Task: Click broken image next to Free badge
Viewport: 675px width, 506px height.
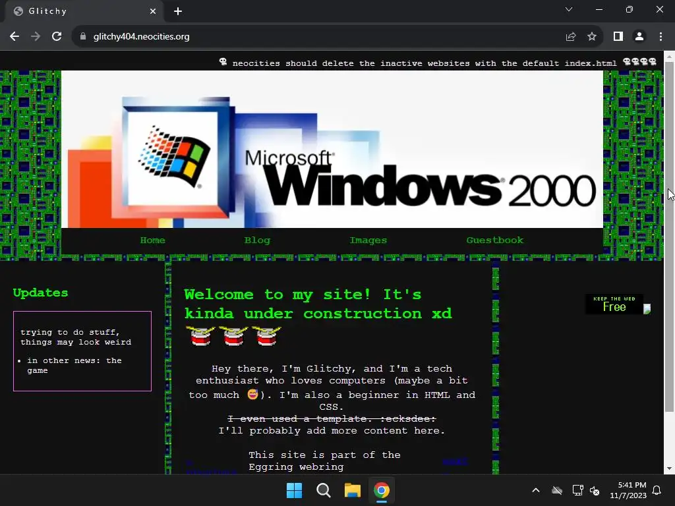Action: tap(647, 309)
